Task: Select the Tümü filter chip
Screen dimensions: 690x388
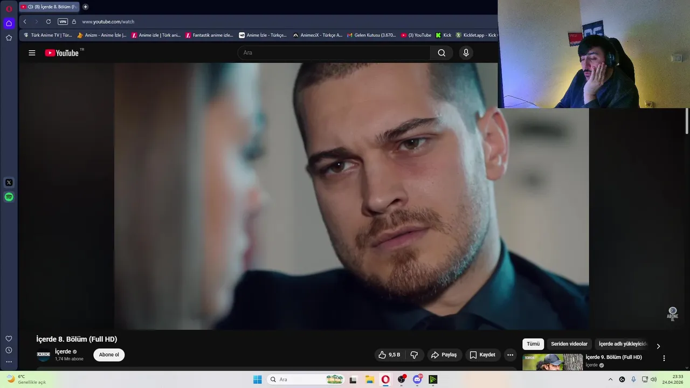Action: (x=533, y=344)
